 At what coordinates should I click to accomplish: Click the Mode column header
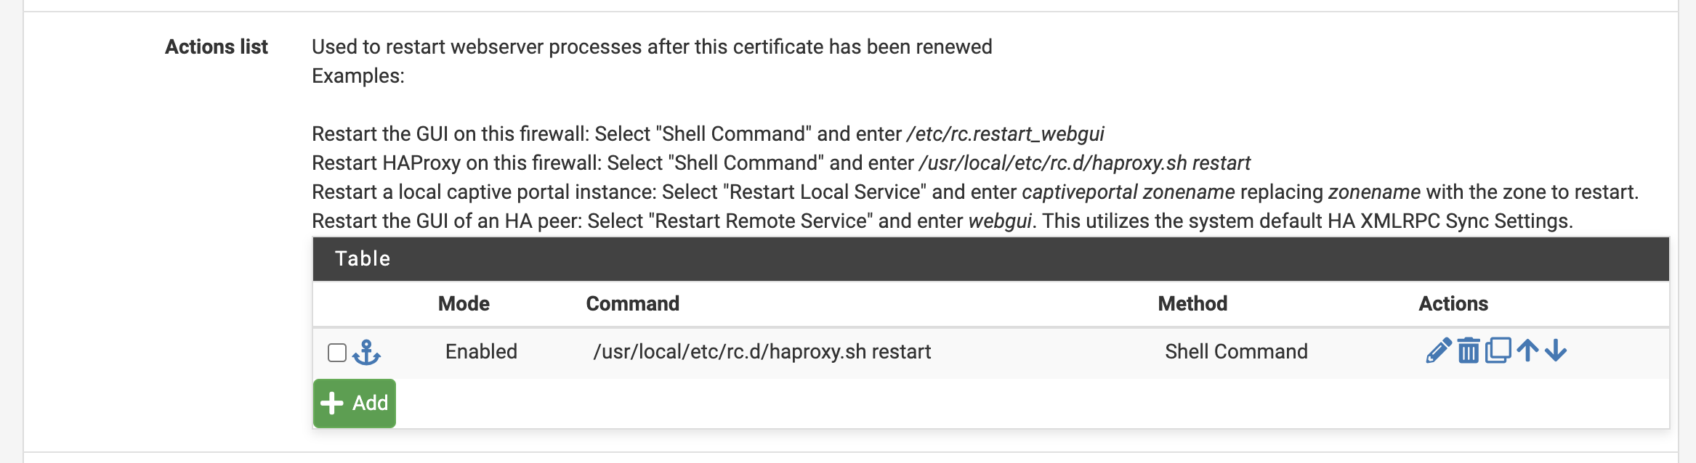pos(463,303)
